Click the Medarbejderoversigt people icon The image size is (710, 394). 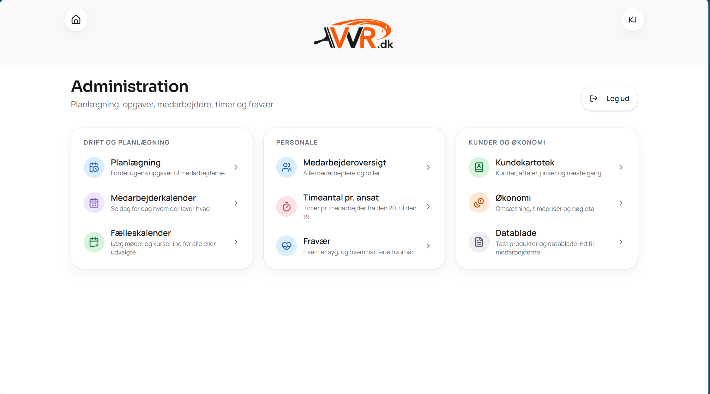click(x=286, y=167)
